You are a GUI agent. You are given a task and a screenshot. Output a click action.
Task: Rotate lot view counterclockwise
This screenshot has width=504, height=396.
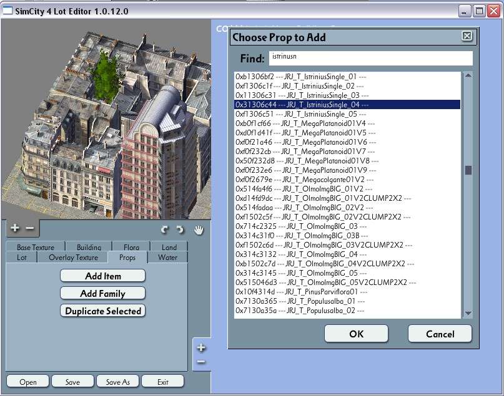tap(165, 229)
